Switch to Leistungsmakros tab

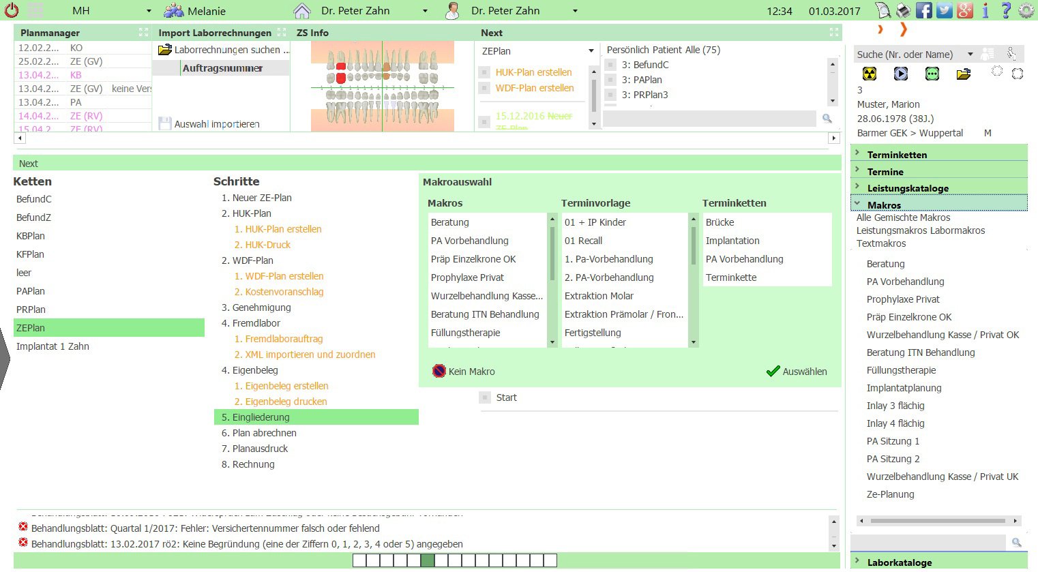891,230
